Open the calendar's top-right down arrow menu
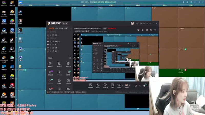Screen dimensions: 205x115 (x=203, y=2)
